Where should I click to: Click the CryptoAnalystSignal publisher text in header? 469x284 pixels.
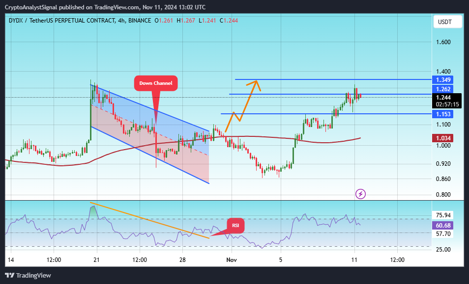click(x=31, y=7)
